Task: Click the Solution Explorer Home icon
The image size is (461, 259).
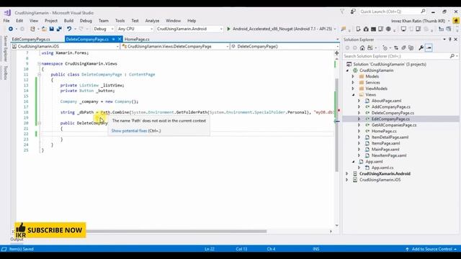Action: [x=362, y=48]
